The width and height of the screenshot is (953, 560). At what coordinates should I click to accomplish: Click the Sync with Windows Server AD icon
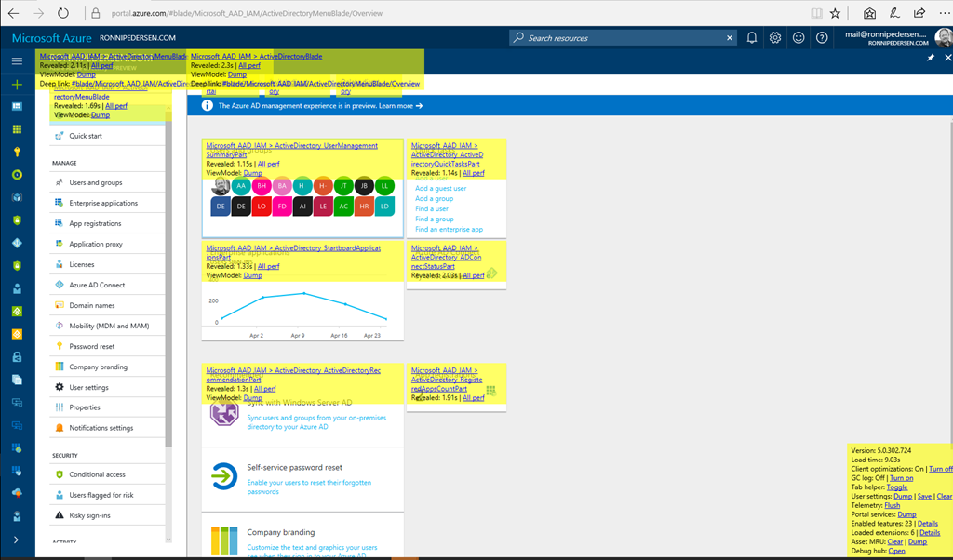(x=223, y=413)
